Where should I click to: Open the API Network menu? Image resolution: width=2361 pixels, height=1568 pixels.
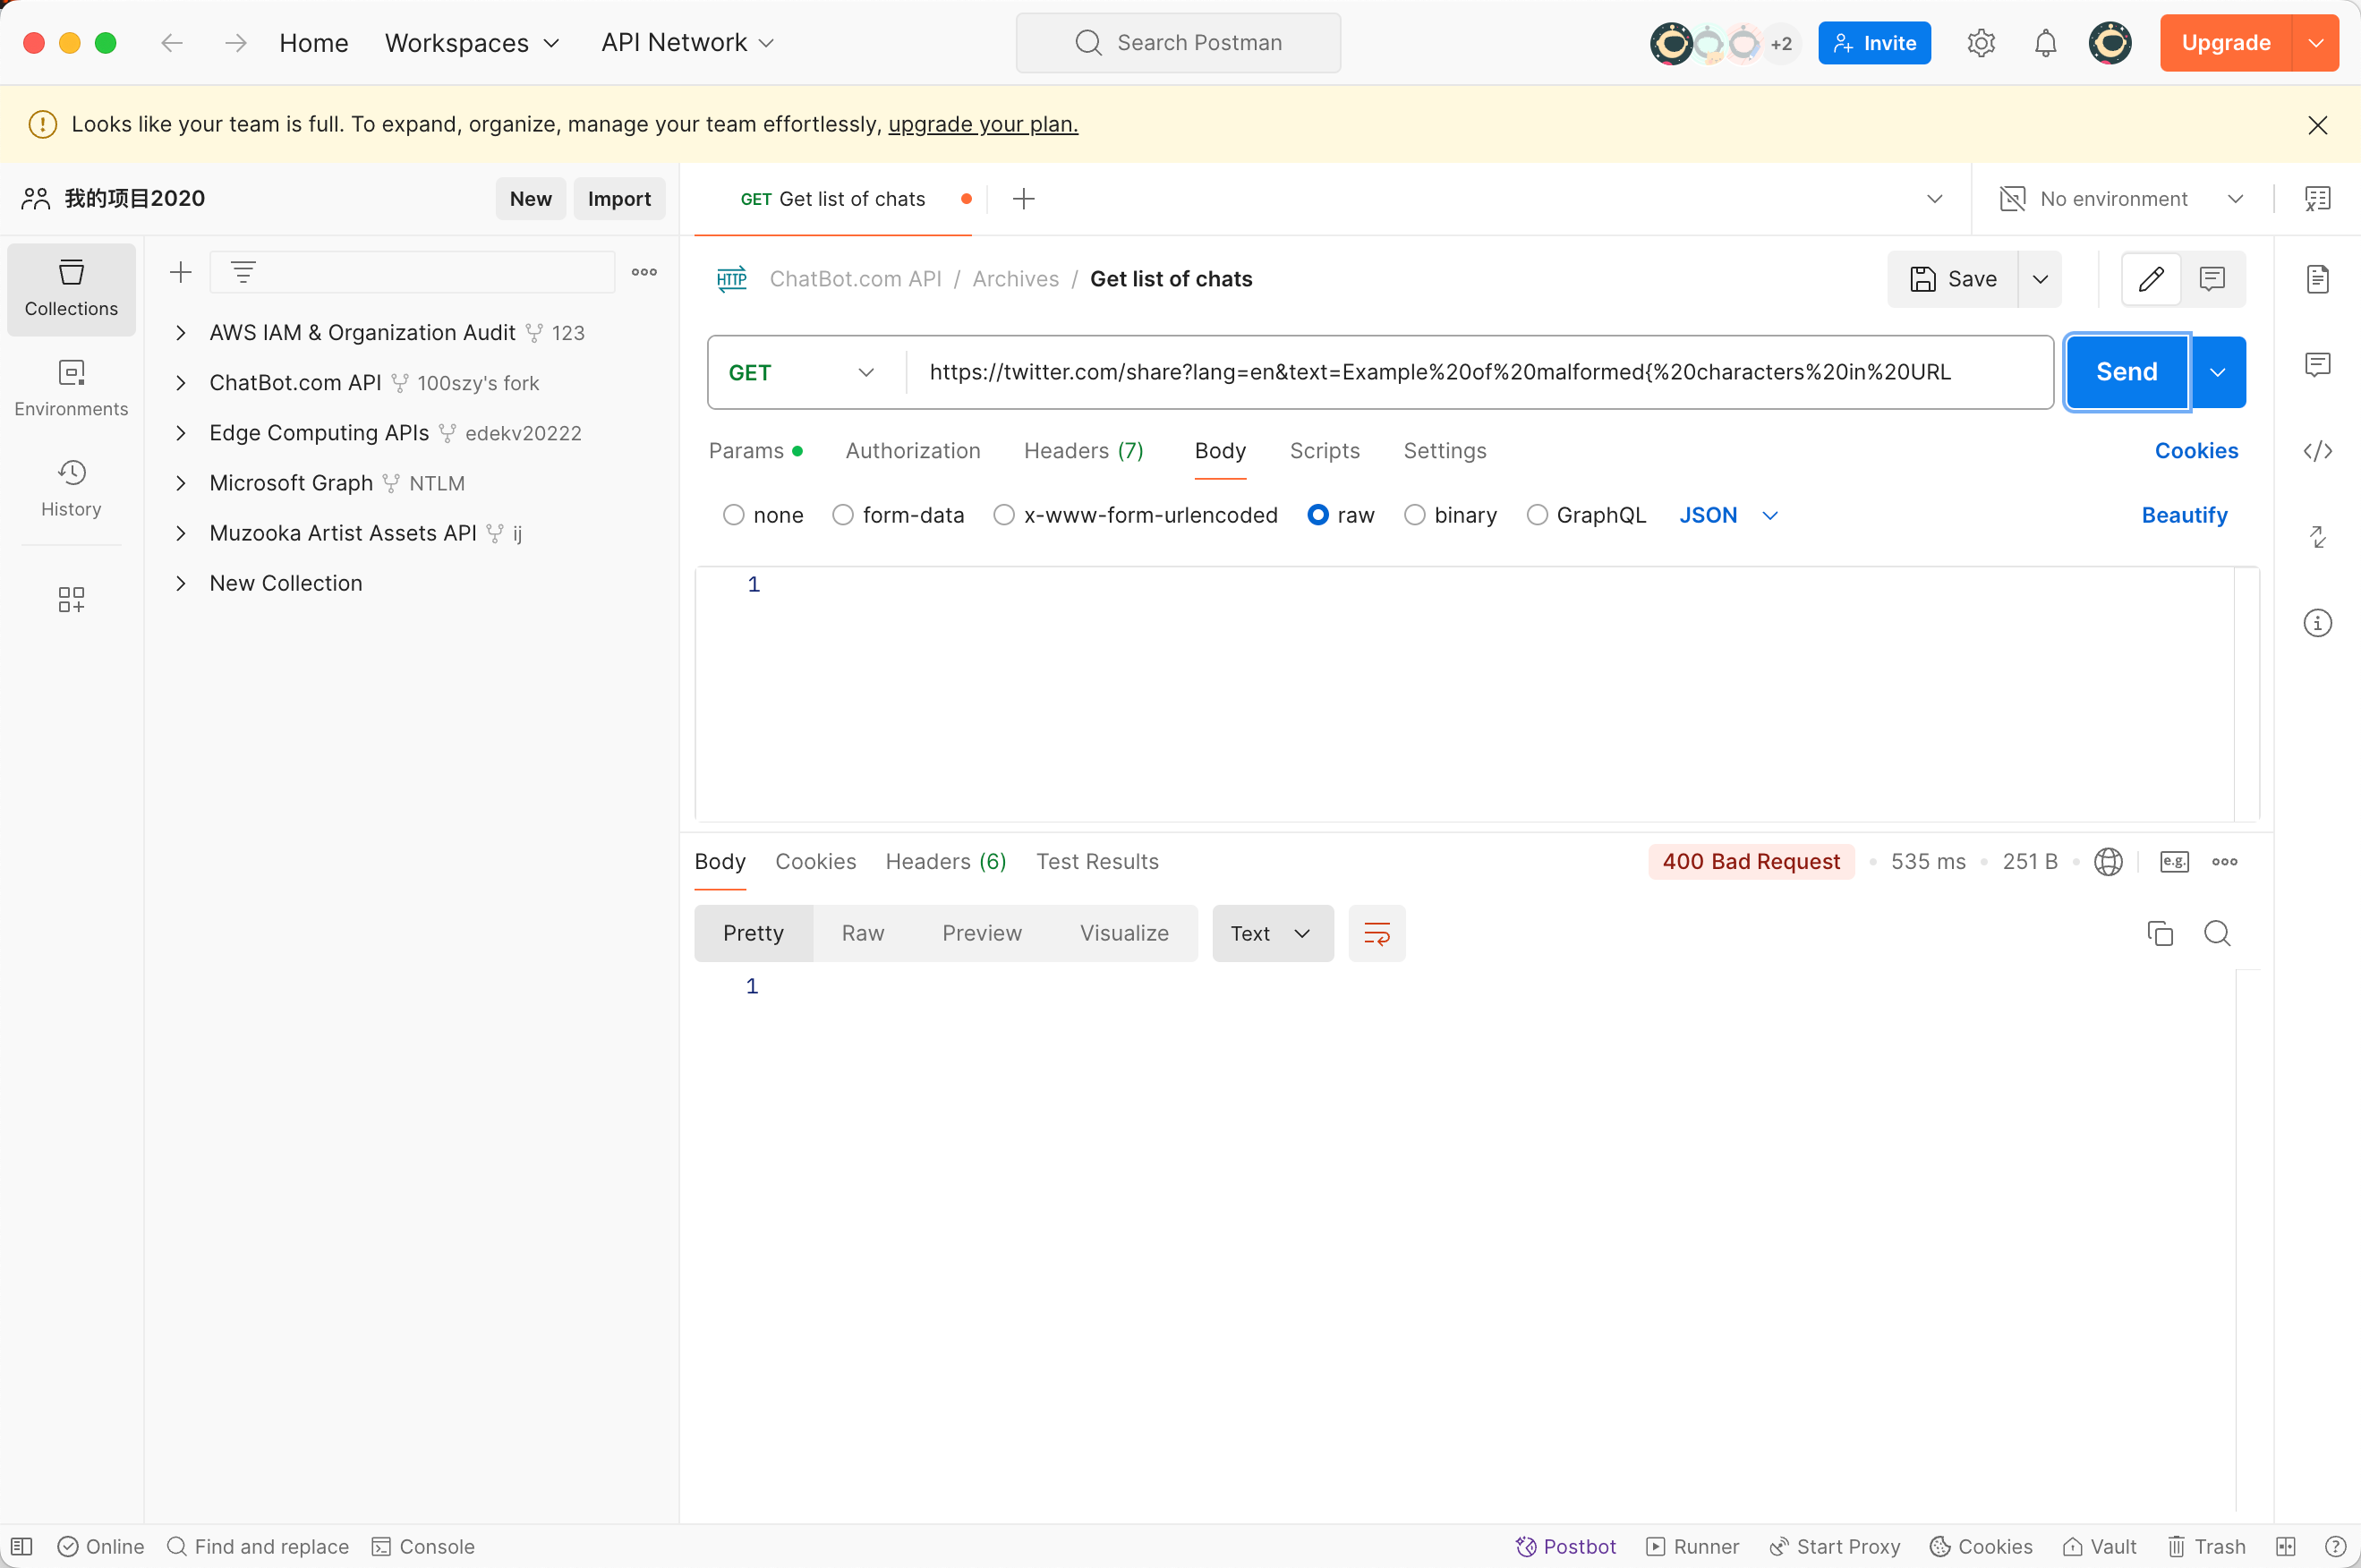click(x=688, y=43)
